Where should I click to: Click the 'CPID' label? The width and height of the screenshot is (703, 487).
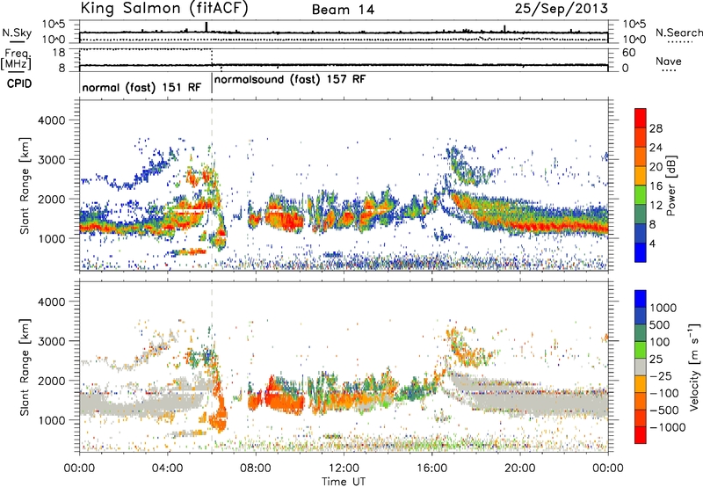coord(19,84)
